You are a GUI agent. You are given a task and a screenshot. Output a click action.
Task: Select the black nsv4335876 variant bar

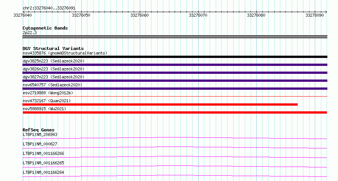(175, 57)
